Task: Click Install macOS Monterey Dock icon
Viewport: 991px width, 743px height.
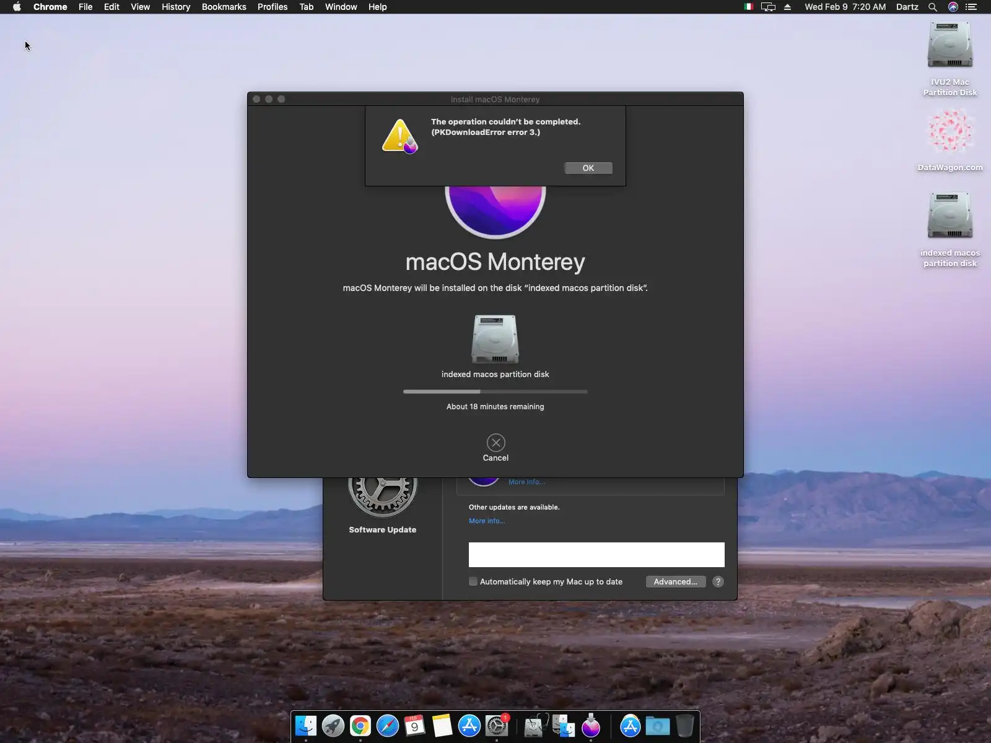Action: [x=591, y=726]
